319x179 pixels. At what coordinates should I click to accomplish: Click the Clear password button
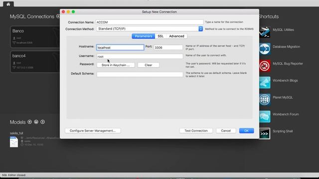[x=149, y=65]
